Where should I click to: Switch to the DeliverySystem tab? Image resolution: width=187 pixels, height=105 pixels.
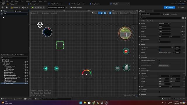pyautogui.click(x=34, y=4)
